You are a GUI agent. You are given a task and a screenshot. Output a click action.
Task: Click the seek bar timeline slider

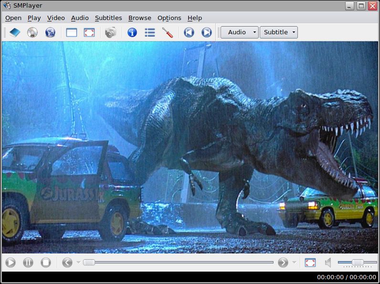179,263
